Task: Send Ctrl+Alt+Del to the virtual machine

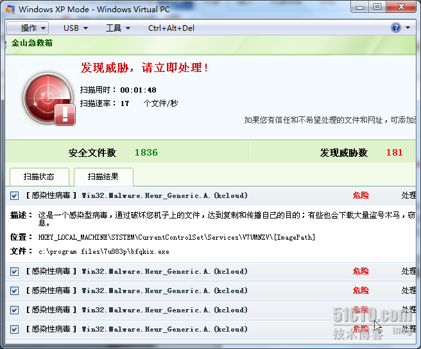Action: click(x=171, y=28)
